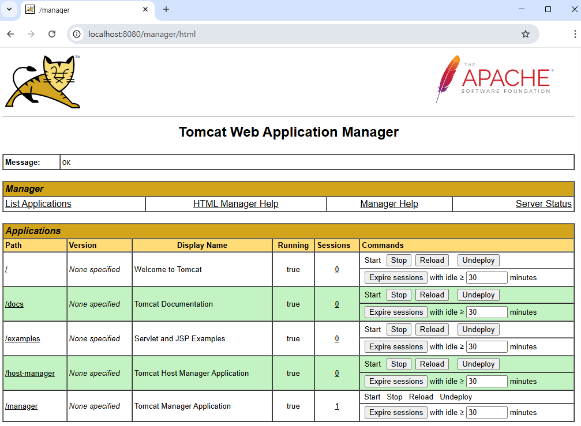Click the Apache Software Foundation logo
The width and height of the screenshot is (581, 426).
coord(494,79)
